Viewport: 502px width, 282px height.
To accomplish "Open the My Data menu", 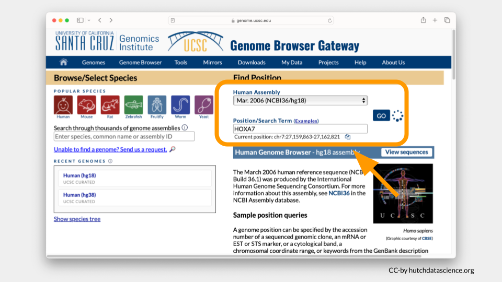I will click(x=292, y=62).
